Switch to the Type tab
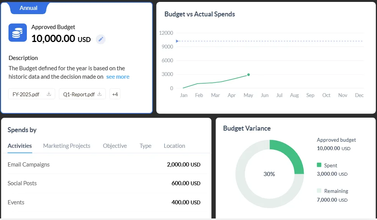 click(x=145, y=146)
